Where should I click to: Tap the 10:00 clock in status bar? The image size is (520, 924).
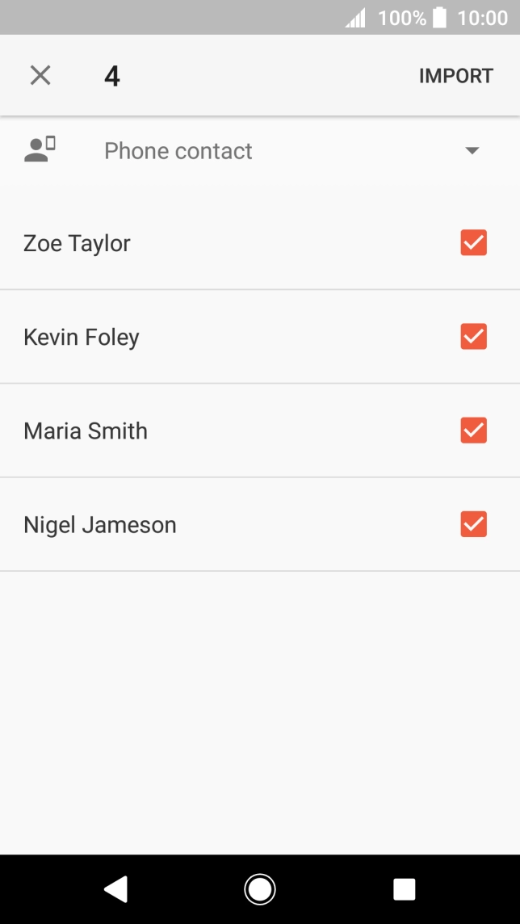coord(483,18)
